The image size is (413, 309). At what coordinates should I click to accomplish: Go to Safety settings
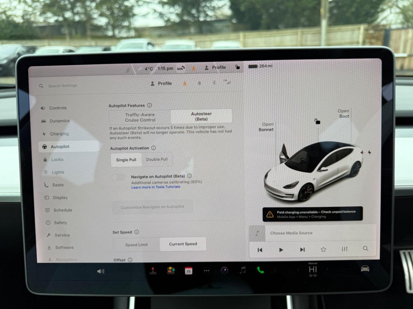click(56, 222)
